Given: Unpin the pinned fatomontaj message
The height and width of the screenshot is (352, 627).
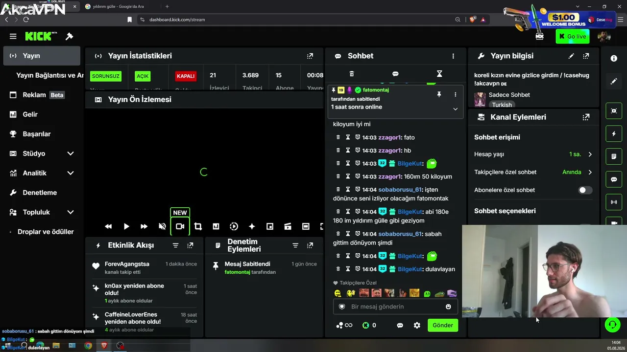Looking at the screenshot, I should [439, 94].
